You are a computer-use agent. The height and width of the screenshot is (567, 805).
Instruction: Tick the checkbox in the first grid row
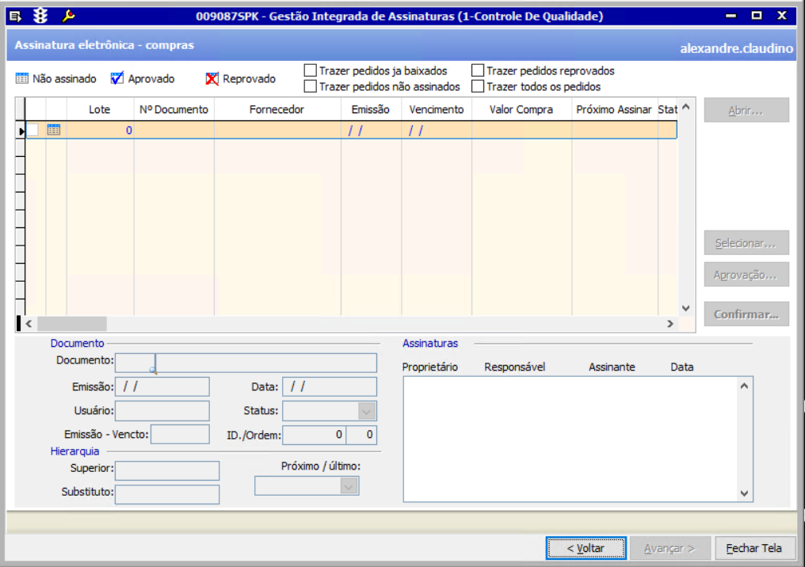pos(32,130)
